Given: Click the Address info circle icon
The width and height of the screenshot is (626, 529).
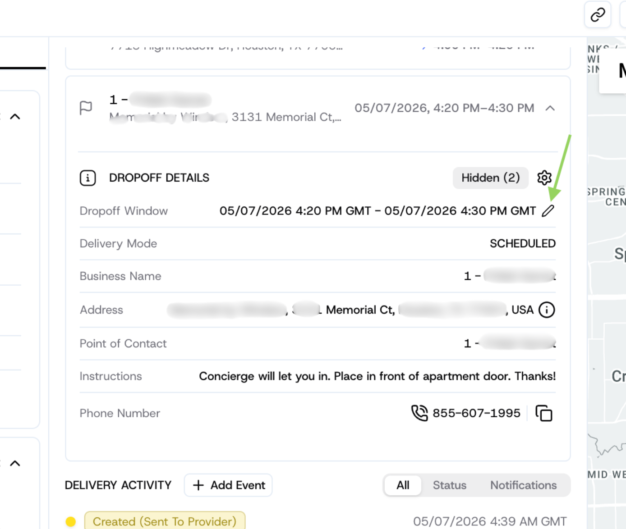Looking at the screenshot, I should (547, 310).
